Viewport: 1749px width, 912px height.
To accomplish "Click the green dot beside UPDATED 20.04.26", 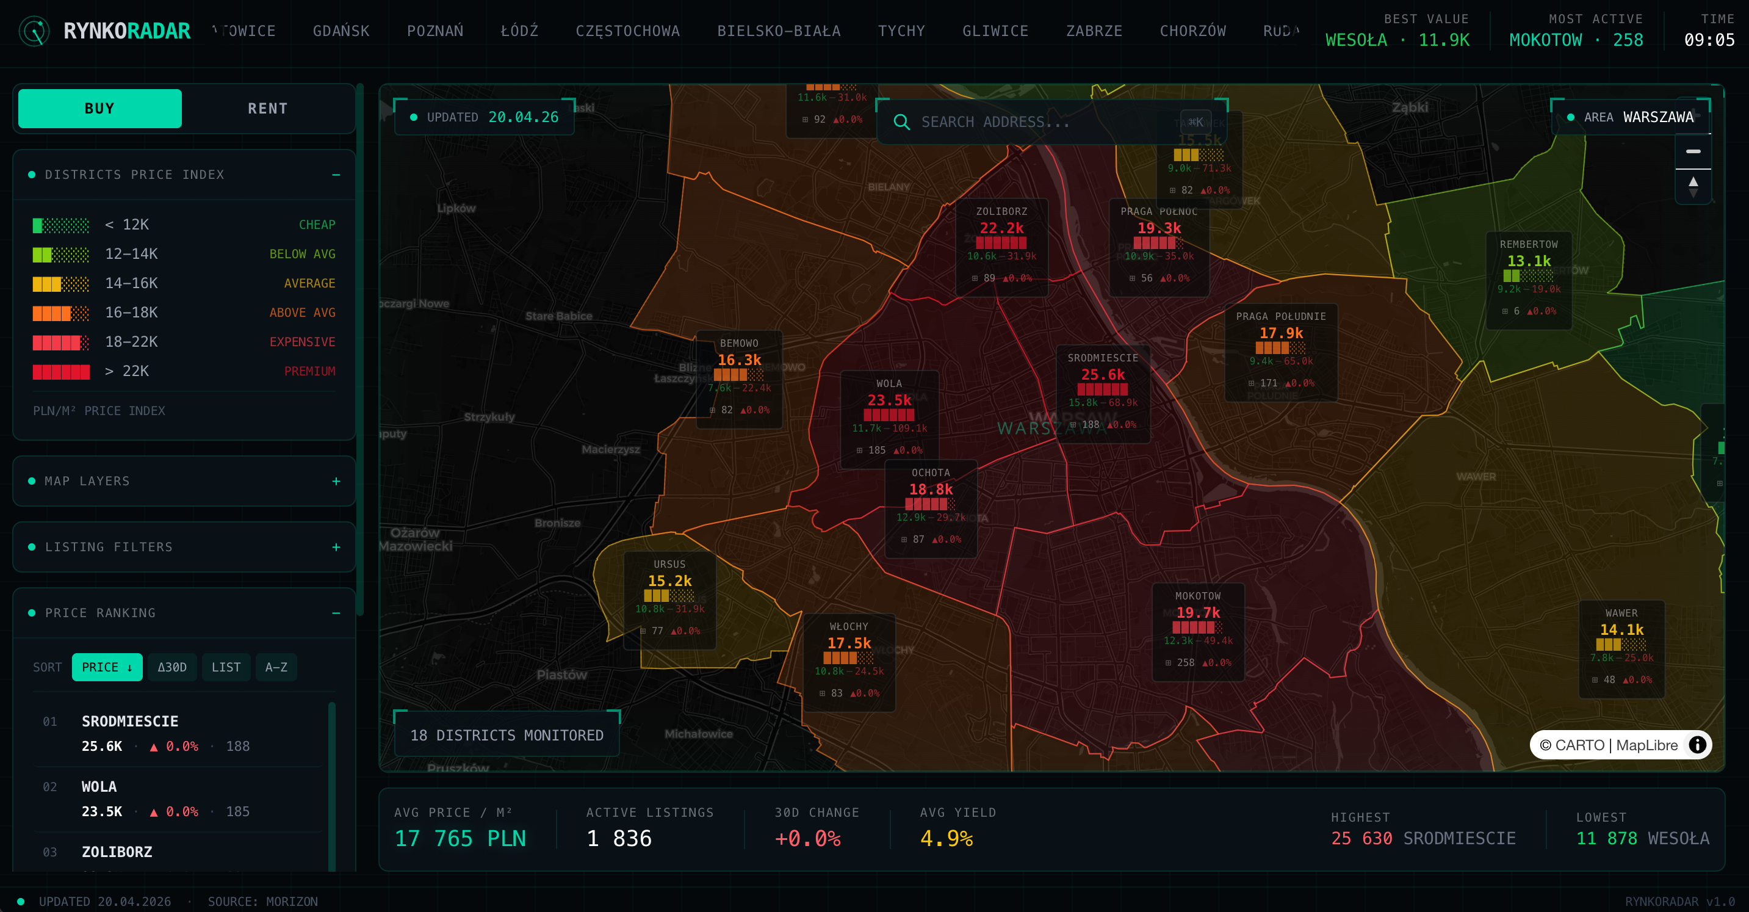I will [x=414, y=117].
